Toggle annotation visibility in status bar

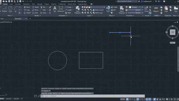click(154, 99)
